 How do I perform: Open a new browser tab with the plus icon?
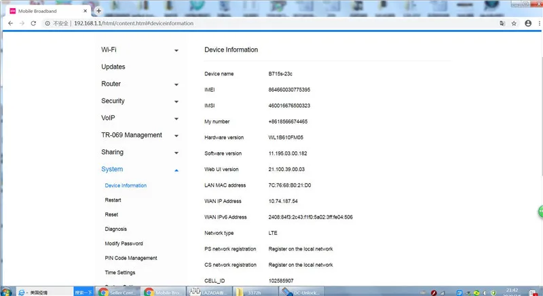point(99,10)
